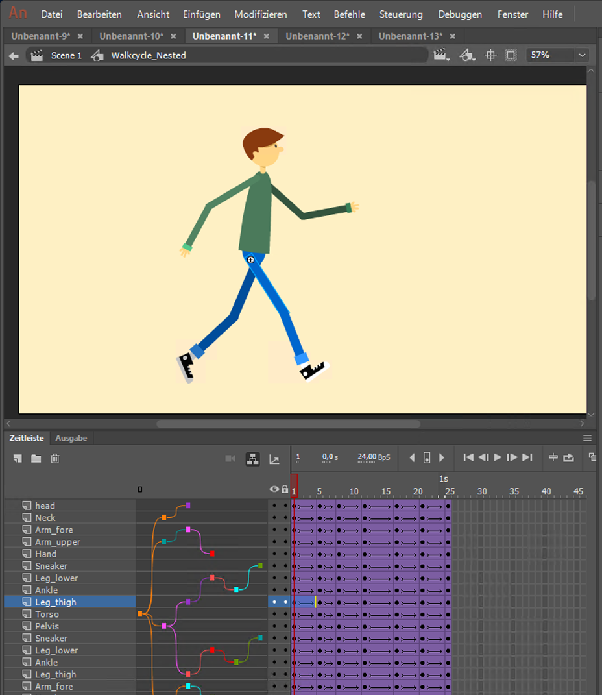
Task: Toggle the layer parenting view button
Action: (x=252, y=459)
